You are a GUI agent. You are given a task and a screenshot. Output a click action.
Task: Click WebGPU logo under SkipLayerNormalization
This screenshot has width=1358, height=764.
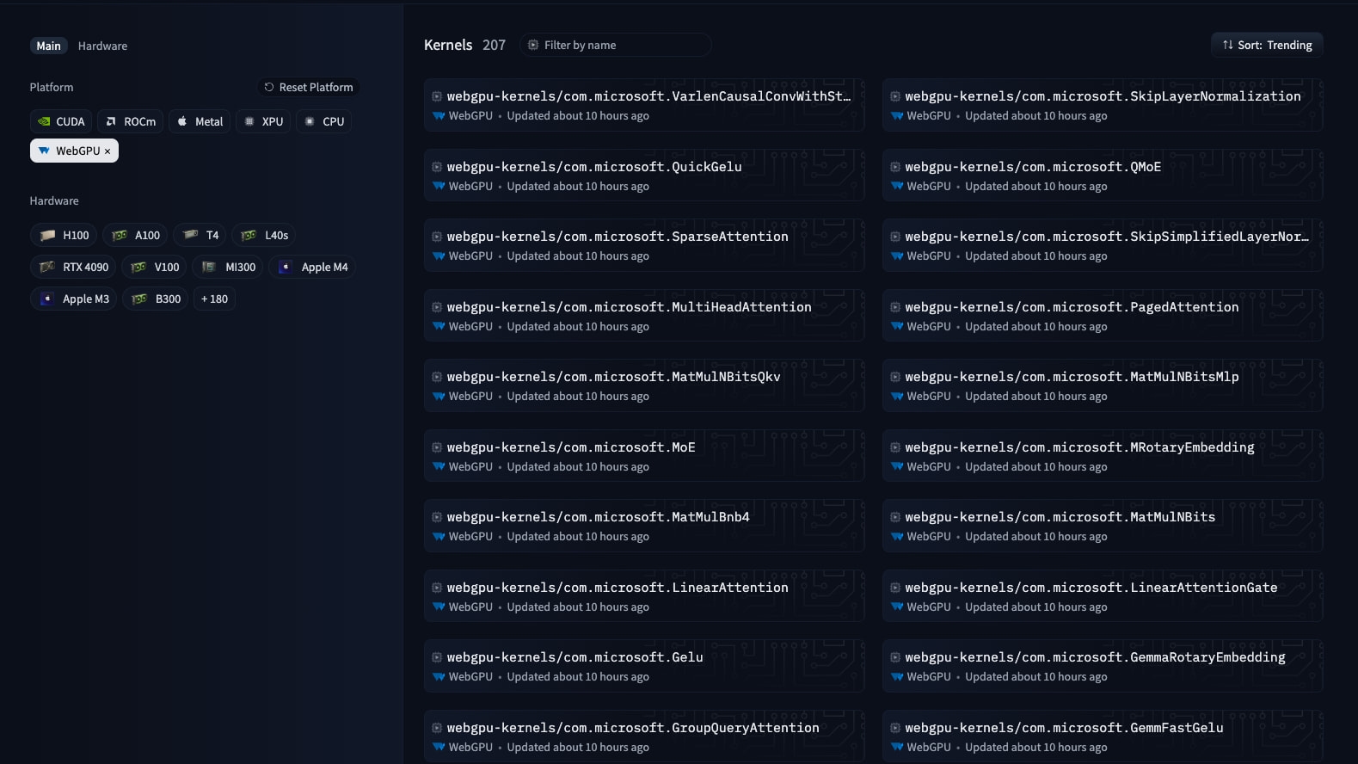[x=897, y=115]
